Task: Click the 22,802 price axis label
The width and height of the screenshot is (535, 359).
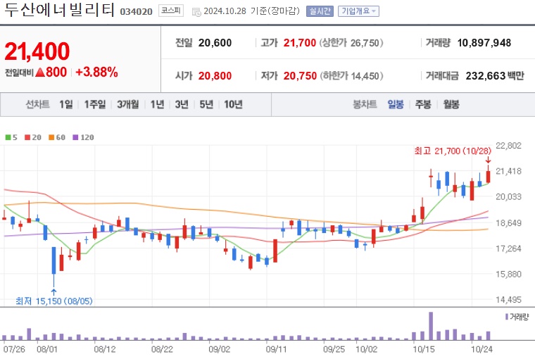Action: click(x=508, y=146)
